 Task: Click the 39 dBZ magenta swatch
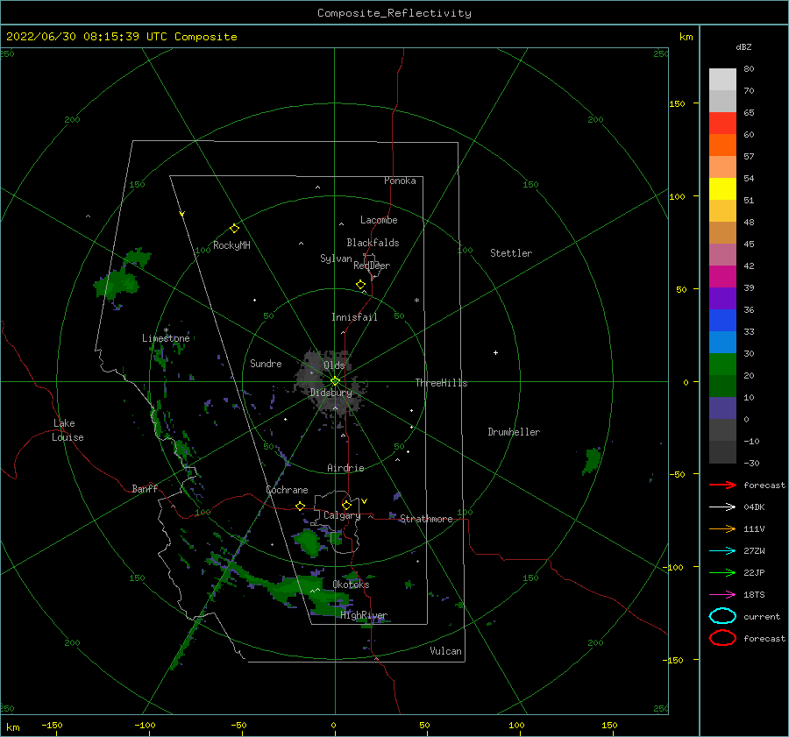pyautogui.click(x=722, y=276)
